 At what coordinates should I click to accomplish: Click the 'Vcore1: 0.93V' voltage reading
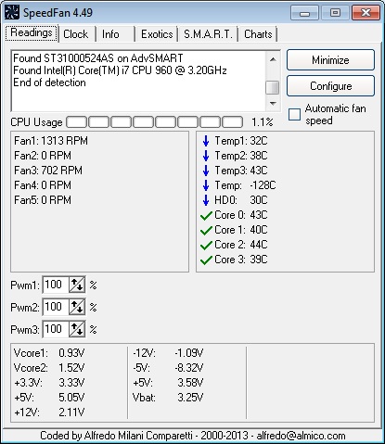click(x=49, y=353)
